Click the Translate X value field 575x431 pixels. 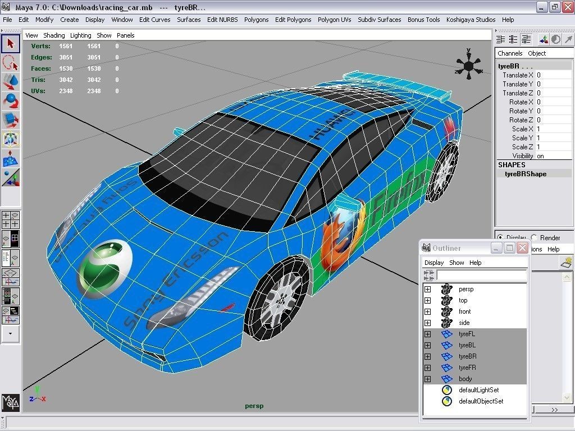point(553,75)
